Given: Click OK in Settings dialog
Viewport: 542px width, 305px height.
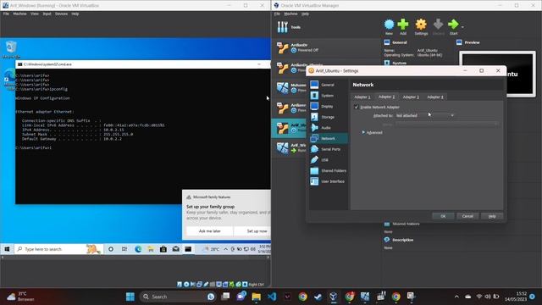Looking at the screenshot, I should (x=443, y=216).
